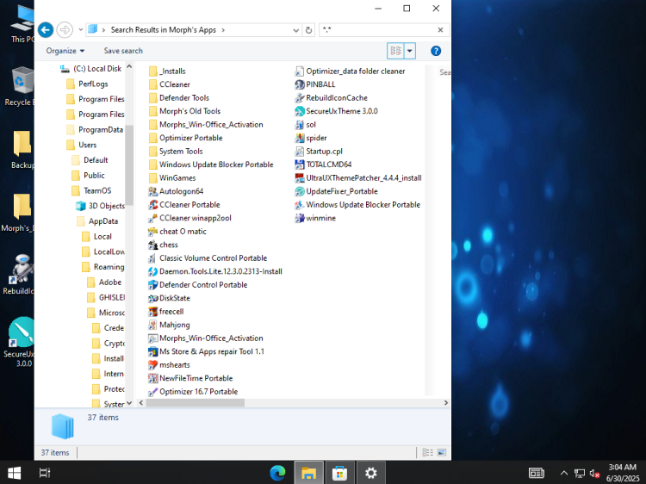
Task: Expand the address bar history dropdown
Action: (295, 30)
